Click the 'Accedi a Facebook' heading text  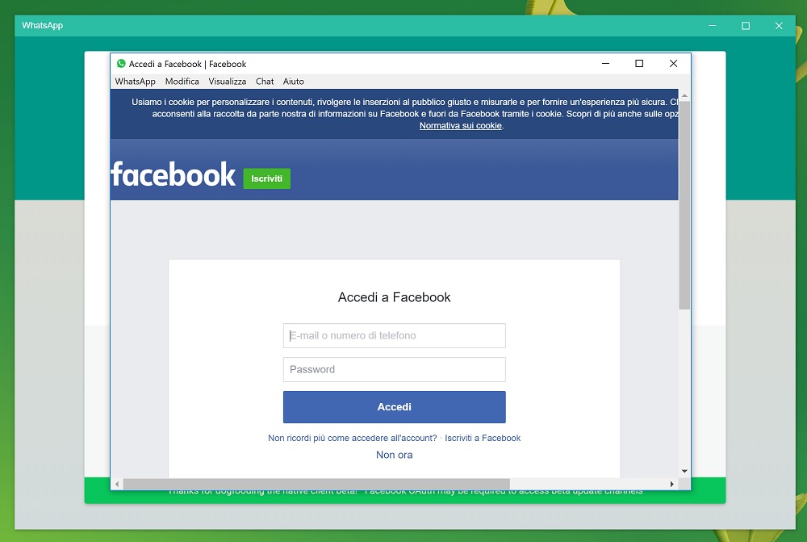click(x=395, y=297)
